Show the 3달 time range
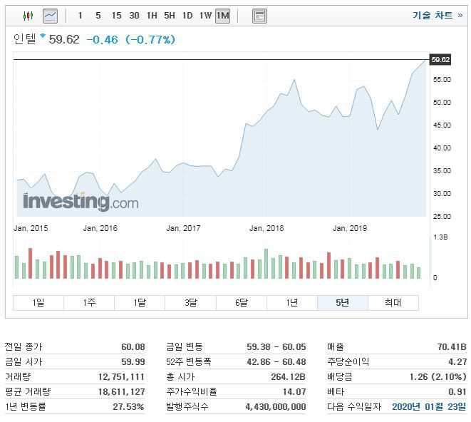The image size is (471, 422). (x=190, y=303)
